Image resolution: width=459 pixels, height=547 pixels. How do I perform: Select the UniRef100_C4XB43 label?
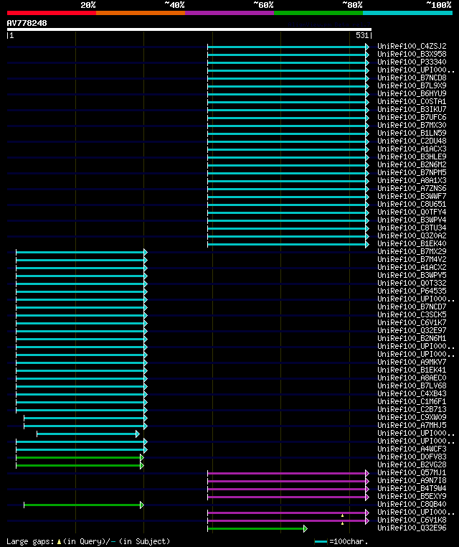[x=412, y=393]
